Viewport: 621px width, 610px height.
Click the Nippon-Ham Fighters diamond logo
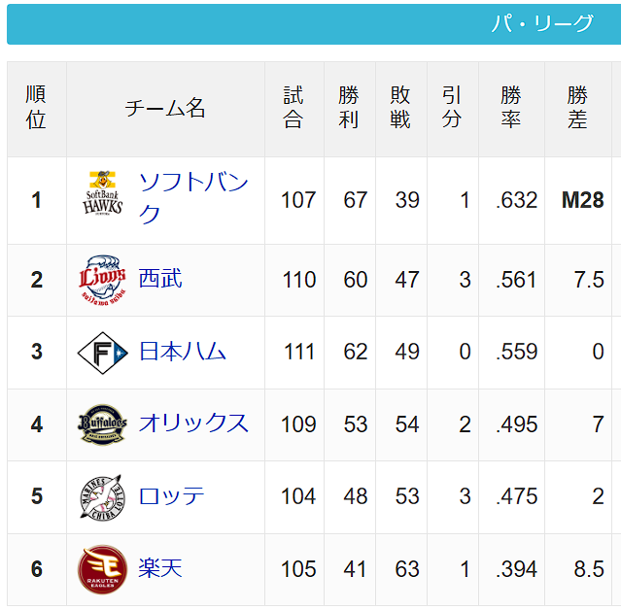[x=103, y=353]
